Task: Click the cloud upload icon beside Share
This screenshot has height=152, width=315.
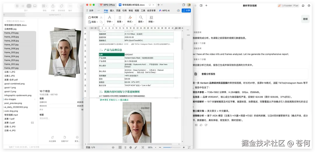Action: pos(178,10)
